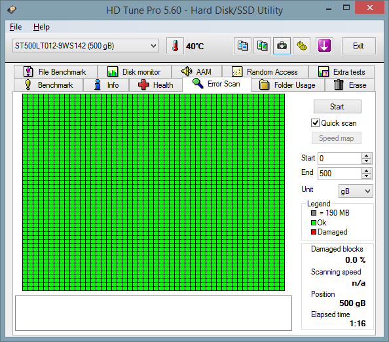Switch to the Benchmark tab
Screen dimensions: 389x342
tap(49, 85)
